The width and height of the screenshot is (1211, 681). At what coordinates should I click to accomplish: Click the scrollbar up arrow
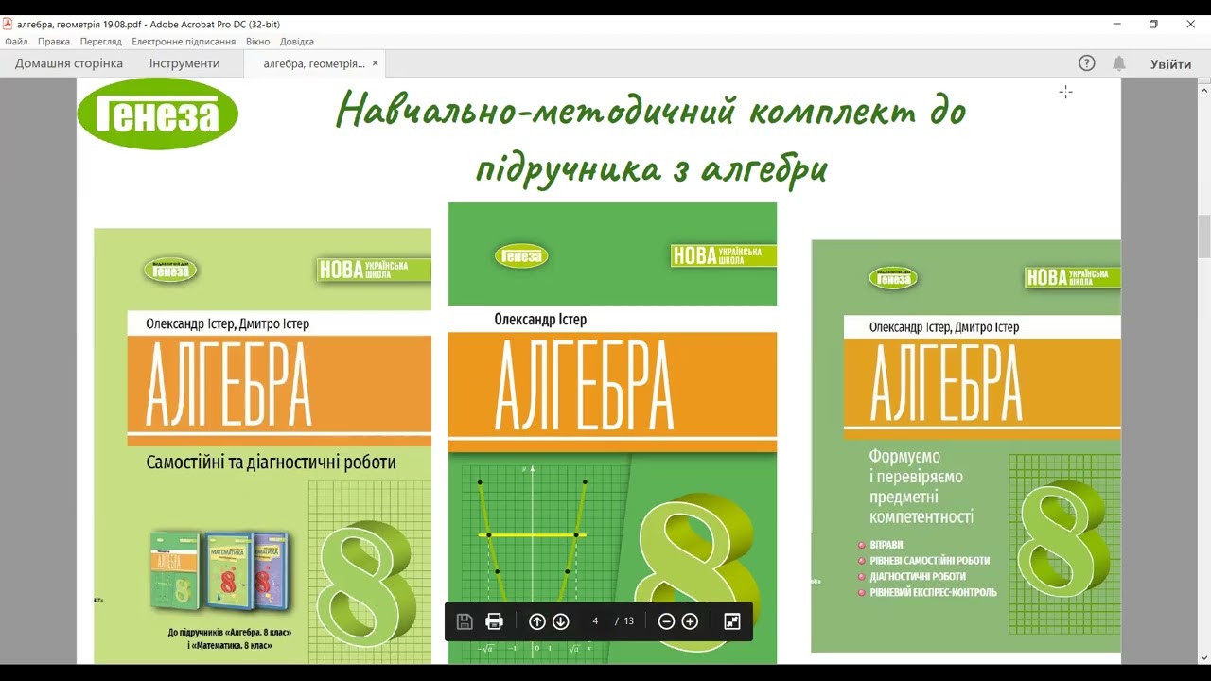(x=1204, y=89)
